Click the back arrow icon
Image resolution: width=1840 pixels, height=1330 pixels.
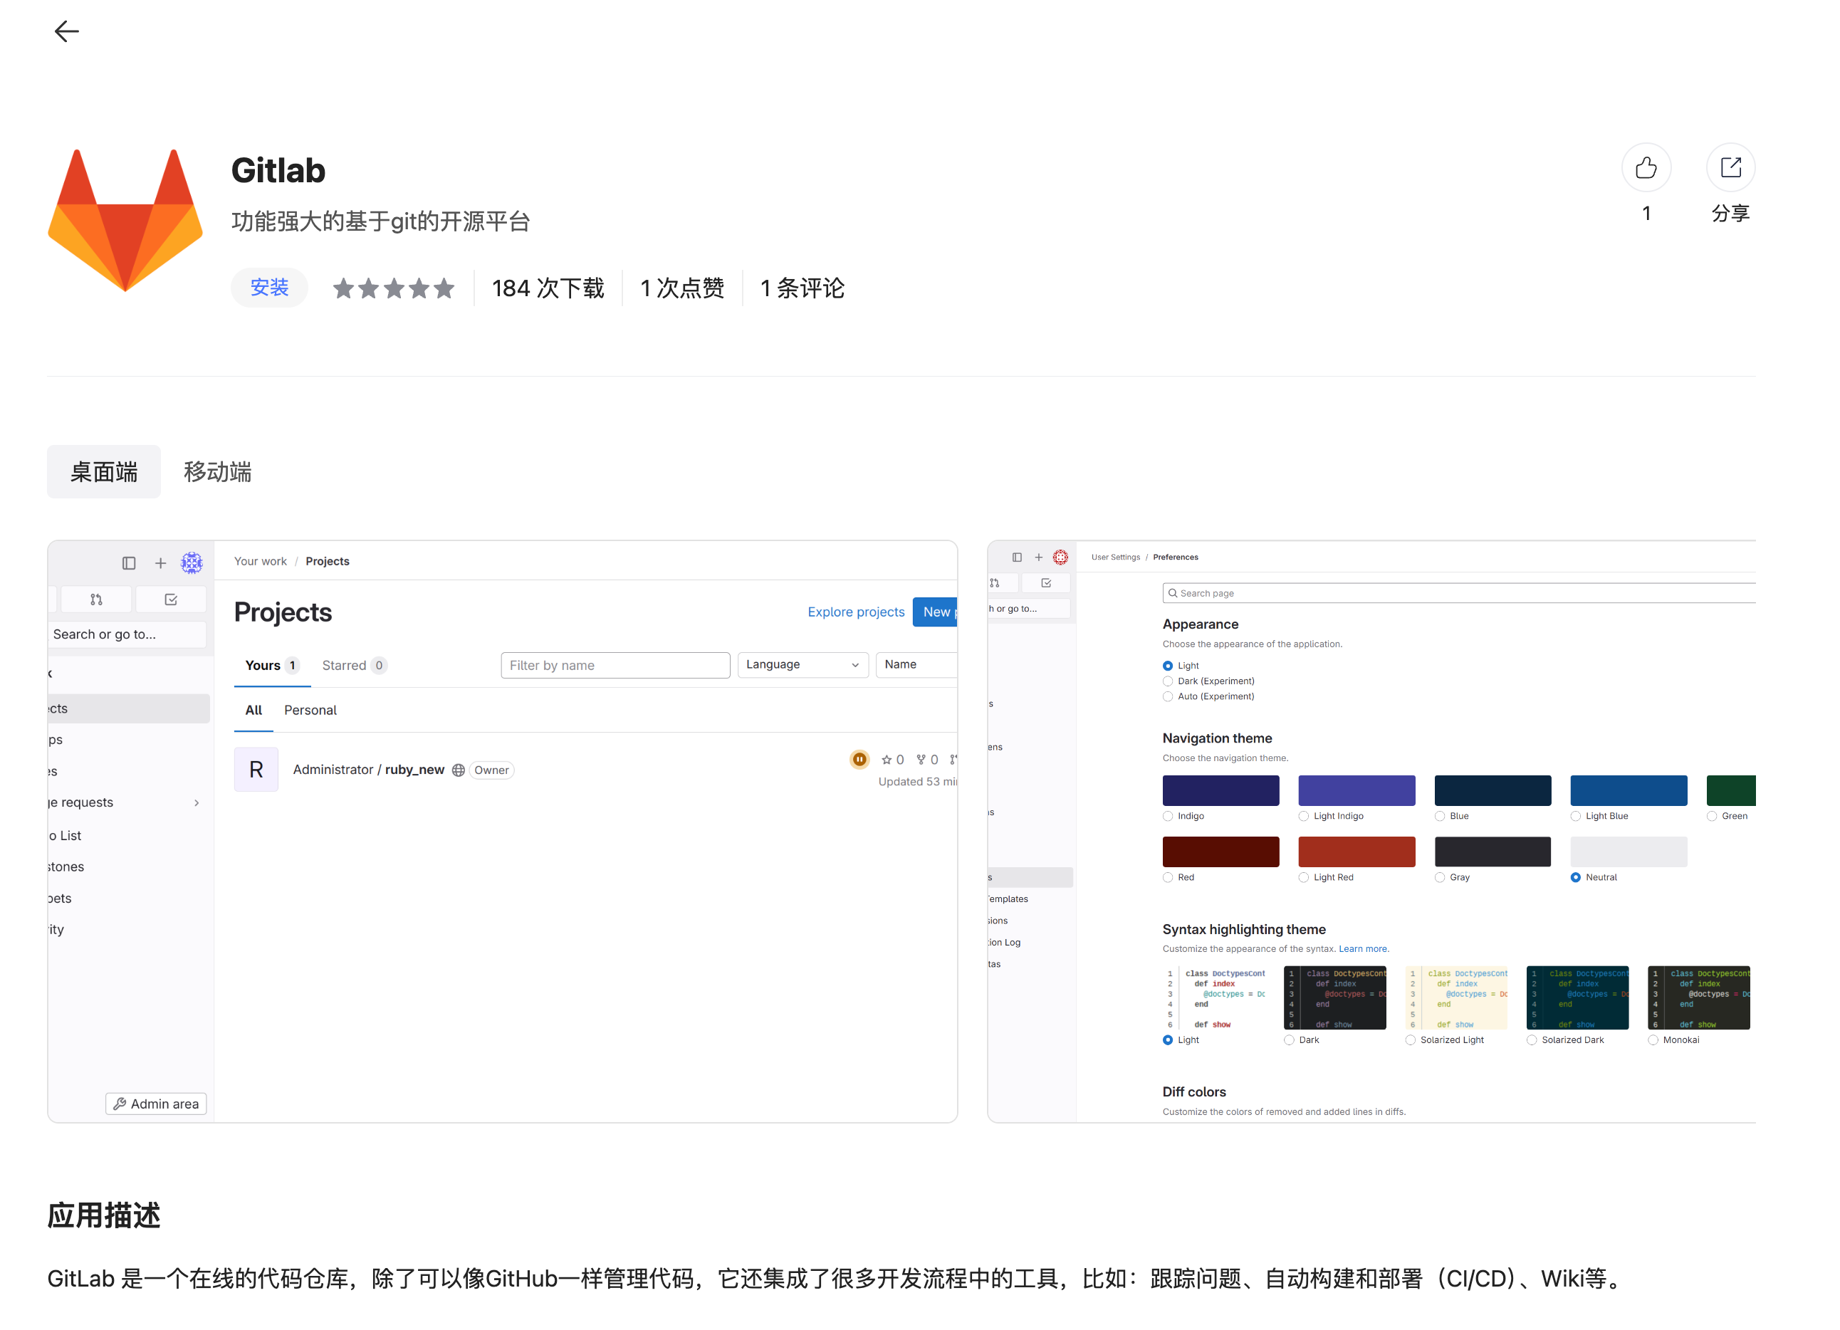tap(66, 31)
